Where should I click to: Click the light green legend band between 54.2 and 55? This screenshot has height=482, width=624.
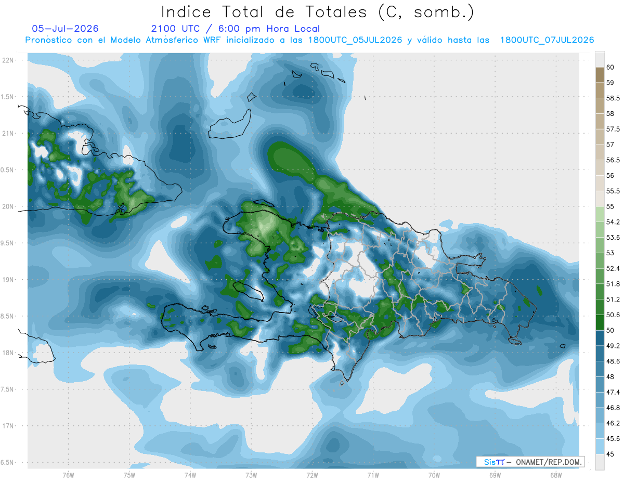(x=600, y=214)
